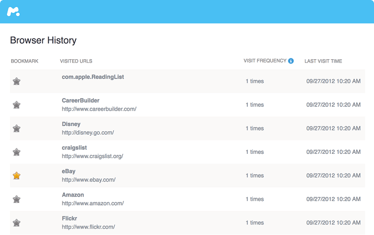Toggle bookmark star for com.apple.ReadingList

(17, 81)
